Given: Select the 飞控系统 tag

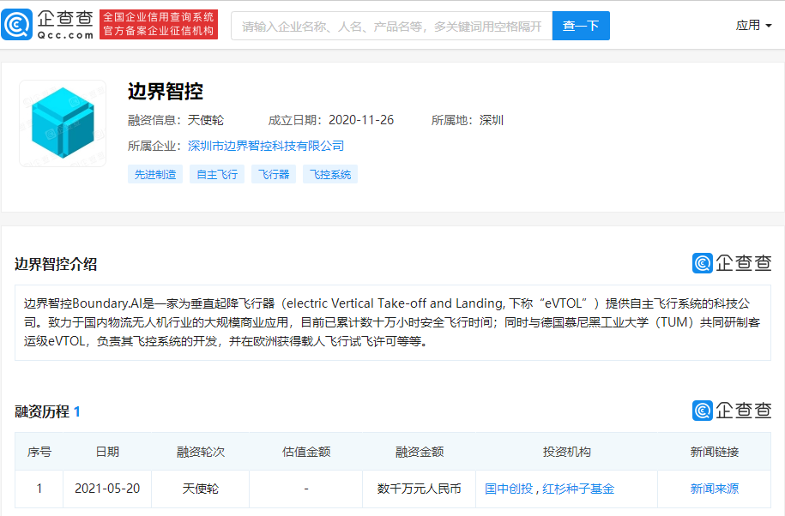Looking at the screenshot, I should tap(330, 174).
